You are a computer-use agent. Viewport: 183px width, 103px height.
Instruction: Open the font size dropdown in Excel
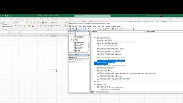[x=30, y=23]
